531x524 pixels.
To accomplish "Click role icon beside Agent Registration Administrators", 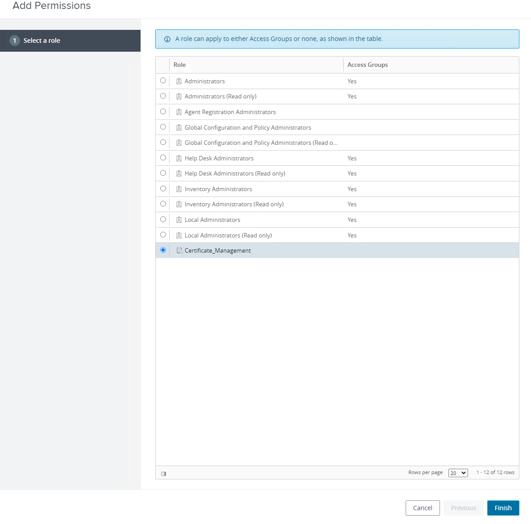I will (179, 112).
